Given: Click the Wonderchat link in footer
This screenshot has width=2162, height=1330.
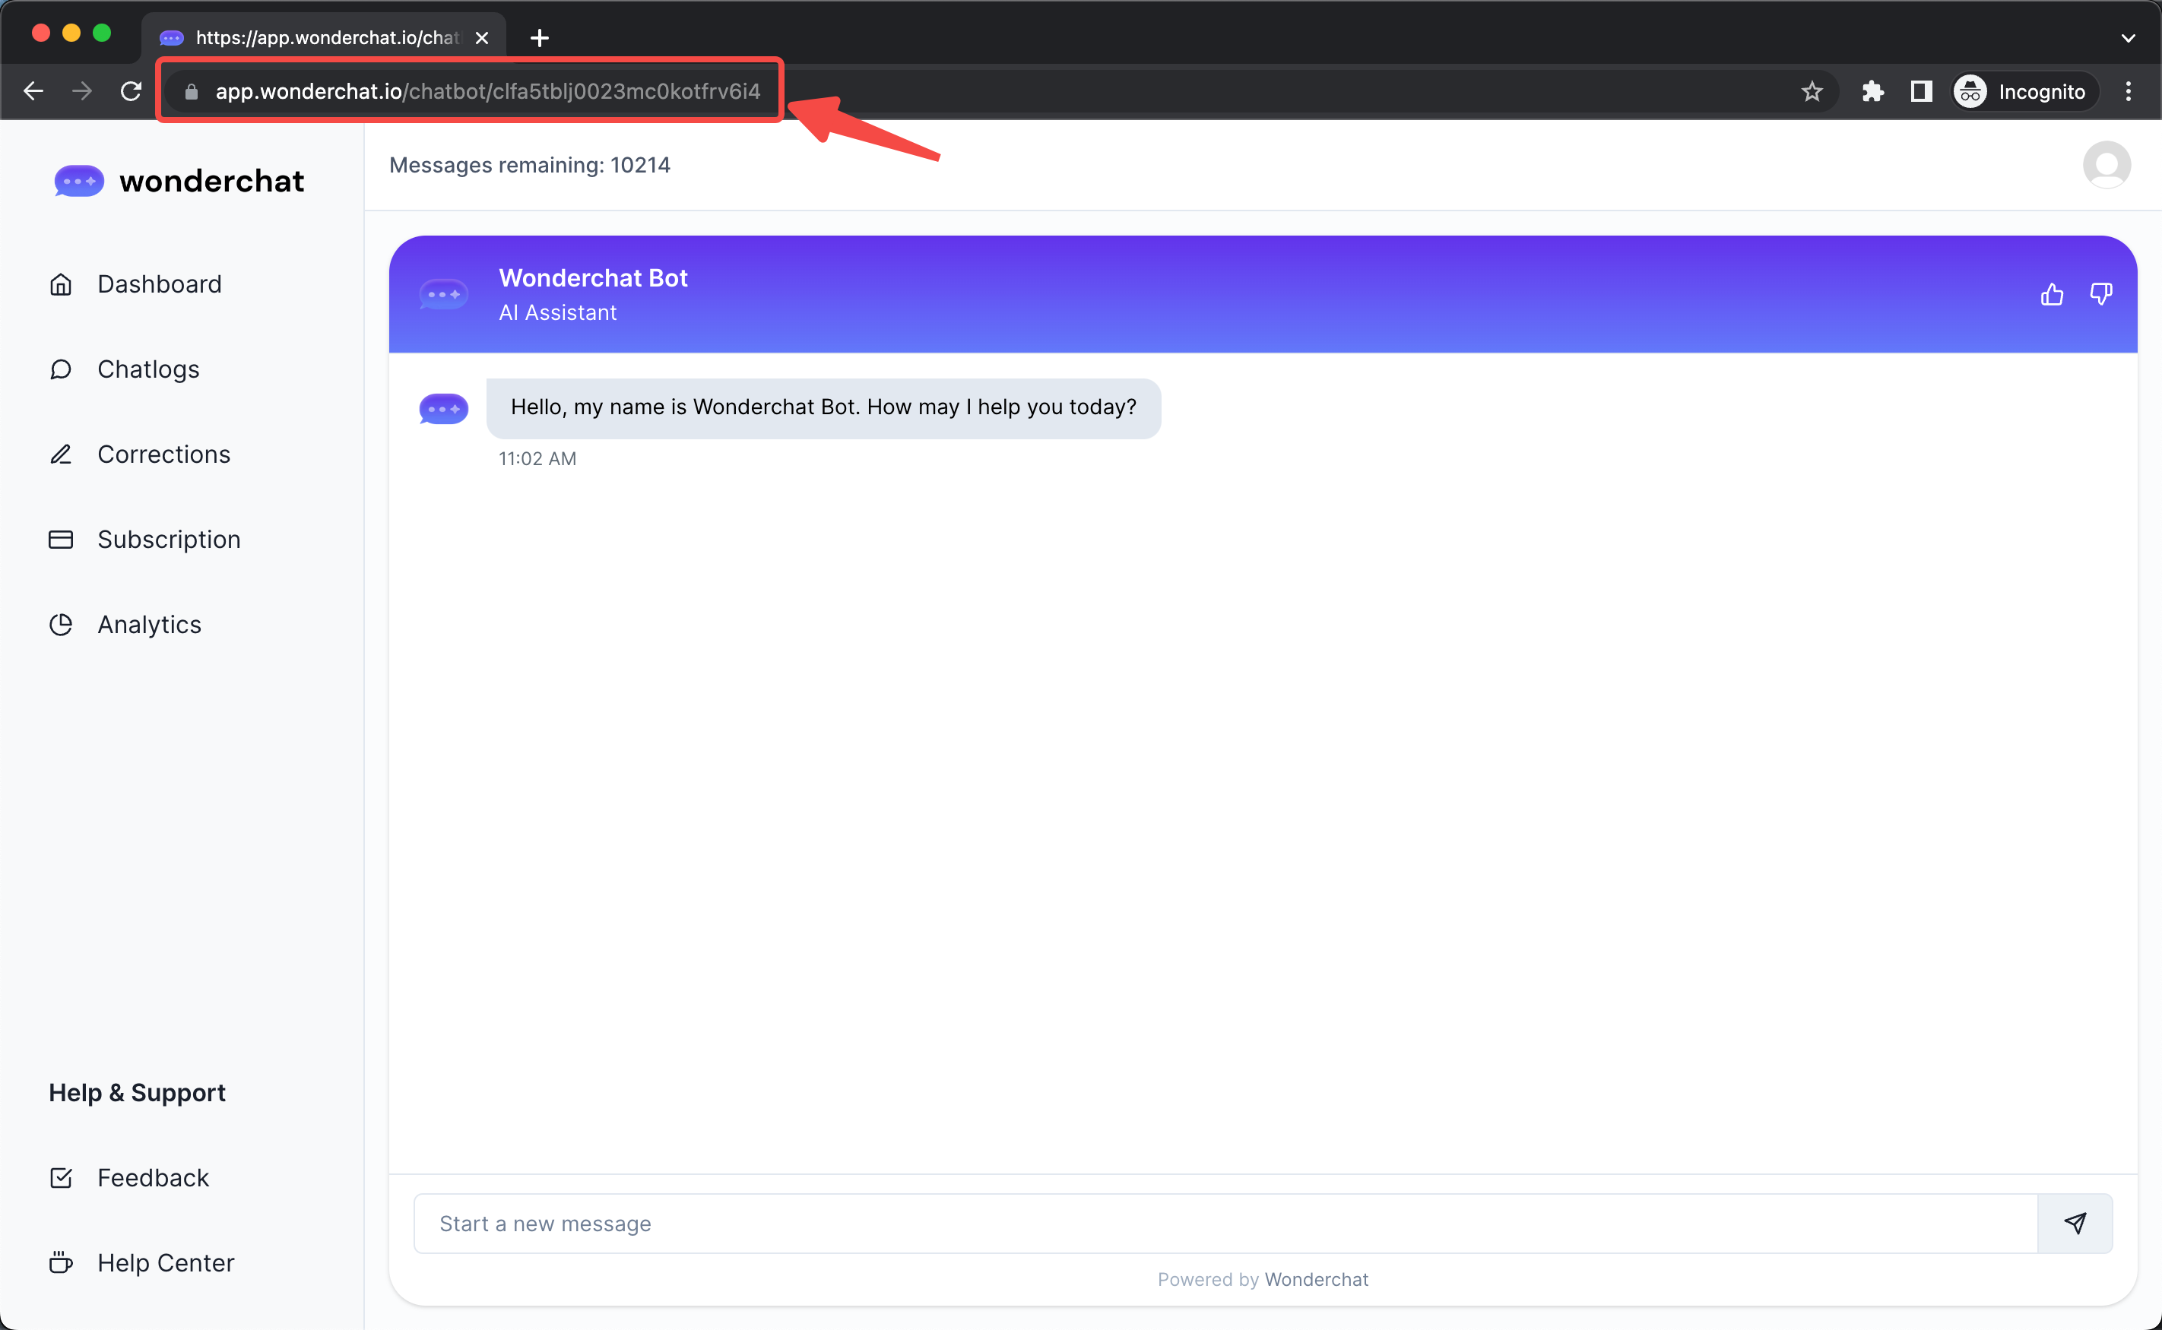Looking at the screenshot, I should click(x=1316, y=1279).
